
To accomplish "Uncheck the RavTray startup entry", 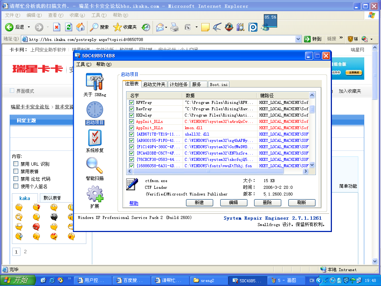I will point(131,109).
